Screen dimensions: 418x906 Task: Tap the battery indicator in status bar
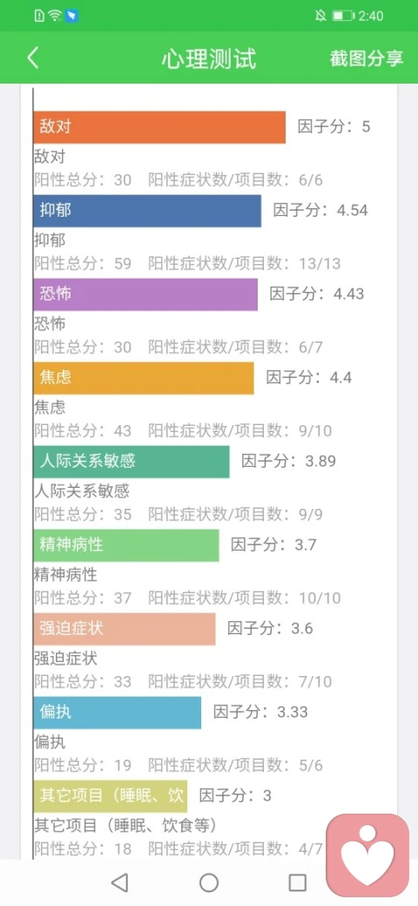click(x=343, y=16)
